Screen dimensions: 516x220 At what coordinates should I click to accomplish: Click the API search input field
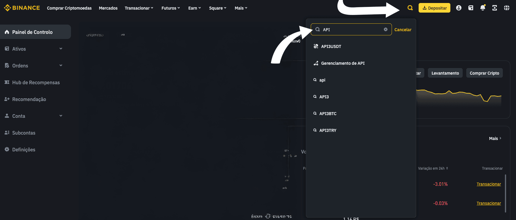(x=351, y=29)
